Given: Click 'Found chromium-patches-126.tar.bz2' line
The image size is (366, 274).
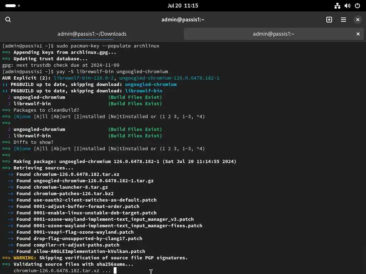Looking at the screenshot, I should click(61, 194).
